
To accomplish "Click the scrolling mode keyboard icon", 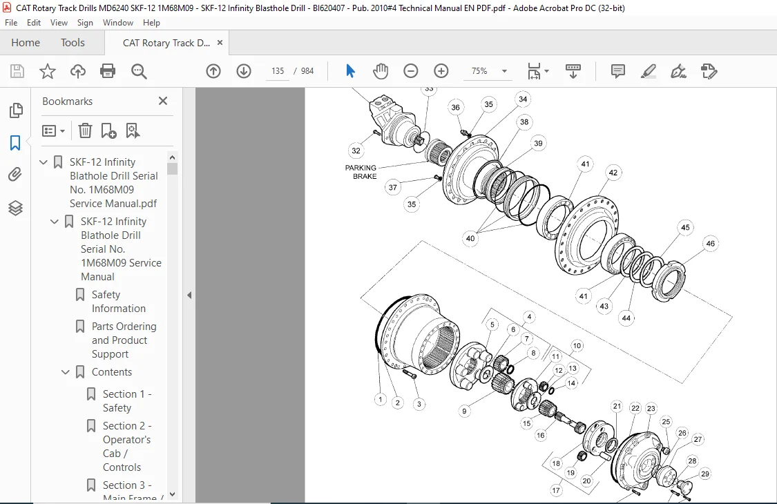I will point(573,71).
